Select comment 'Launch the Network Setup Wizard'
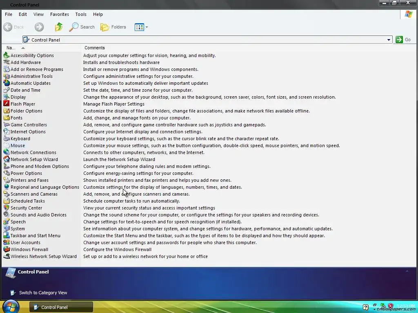 click(x=119, y=159)
